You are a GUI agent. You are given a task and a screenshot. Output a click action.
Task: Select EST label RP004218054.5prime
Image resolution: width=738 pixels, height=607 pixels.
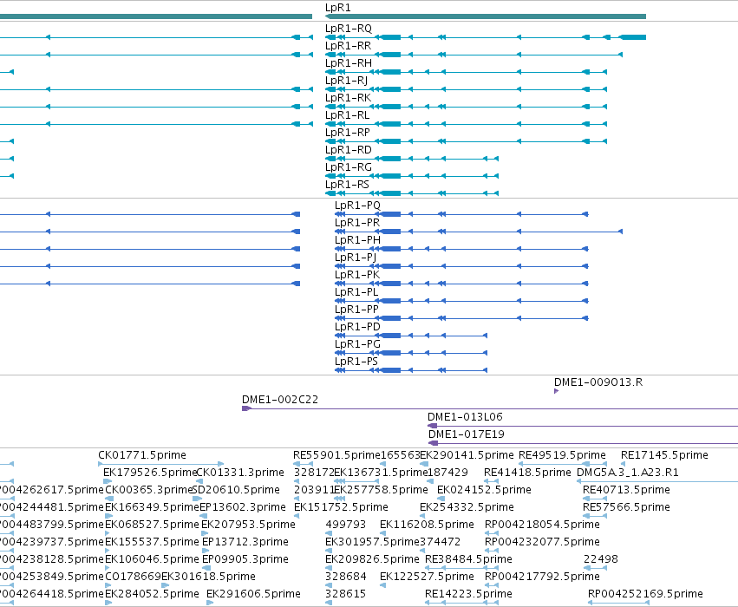[542, 525]
